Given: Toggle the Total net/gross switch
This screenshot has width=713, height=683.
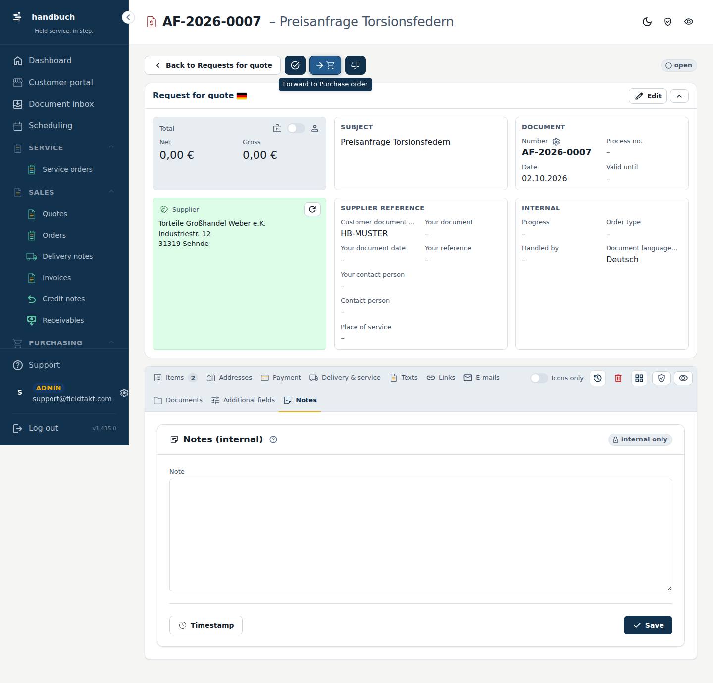Looking at the screenshot, I should click(x=296, y=128).
